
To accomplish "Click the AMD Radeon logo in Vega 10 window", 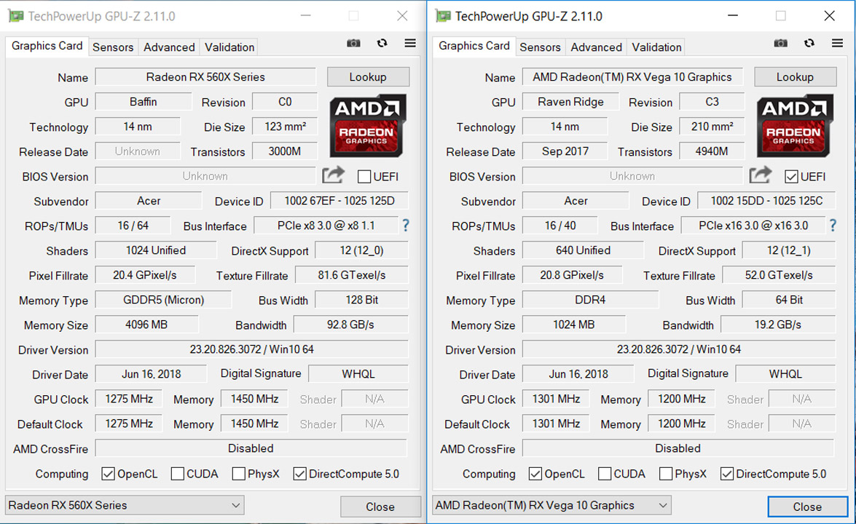I will (x=795, y=125).
